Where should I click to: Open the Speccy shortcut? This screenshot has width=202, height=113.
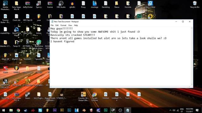tap(39, 4)
